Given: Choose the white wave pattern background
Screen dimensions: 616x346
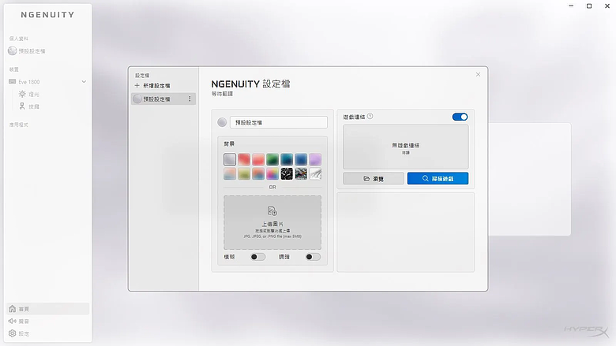Looking at the screenshot, I should 315,173.
